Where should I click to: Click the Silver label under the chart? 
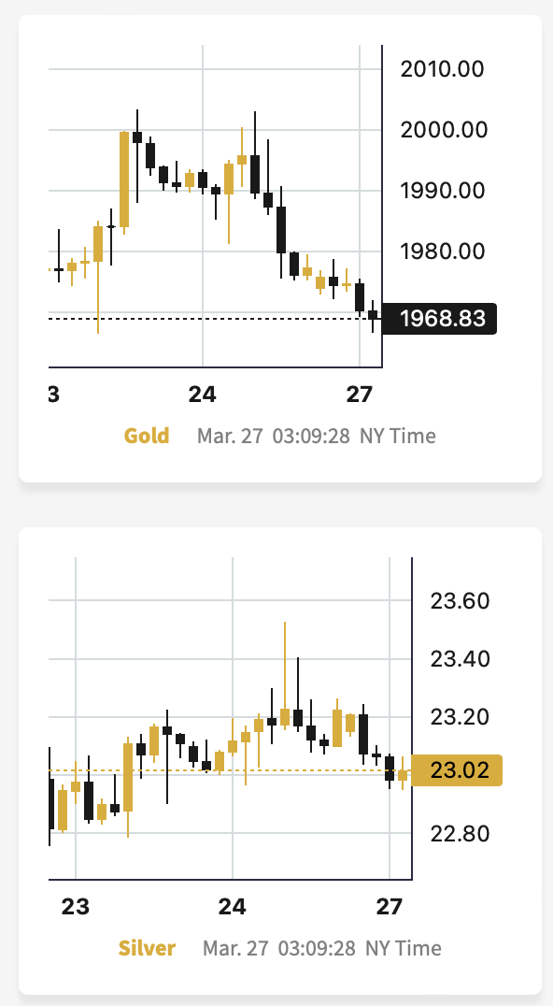click(147, 948)
